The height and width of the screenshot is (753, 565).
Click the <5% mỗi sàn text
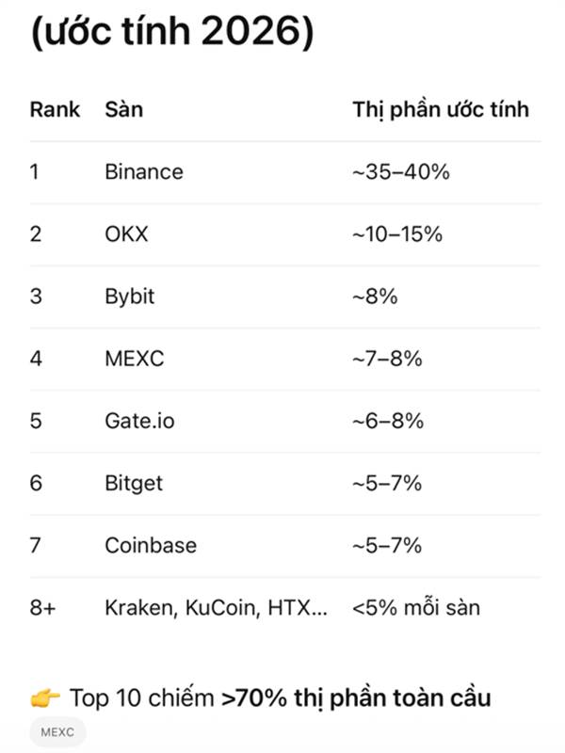(x=415, y=607)
